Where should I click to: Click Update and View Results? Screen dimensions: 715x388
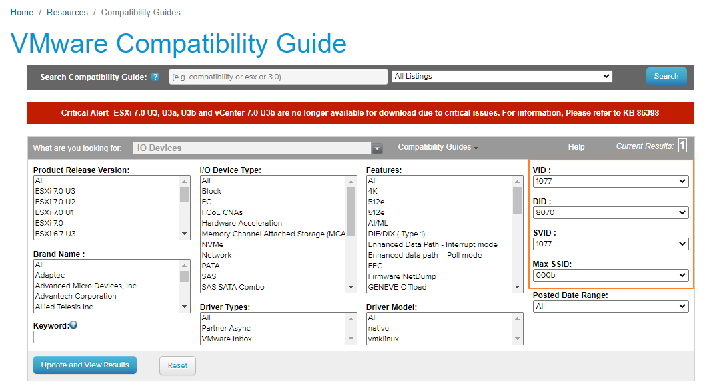(85, 365)
